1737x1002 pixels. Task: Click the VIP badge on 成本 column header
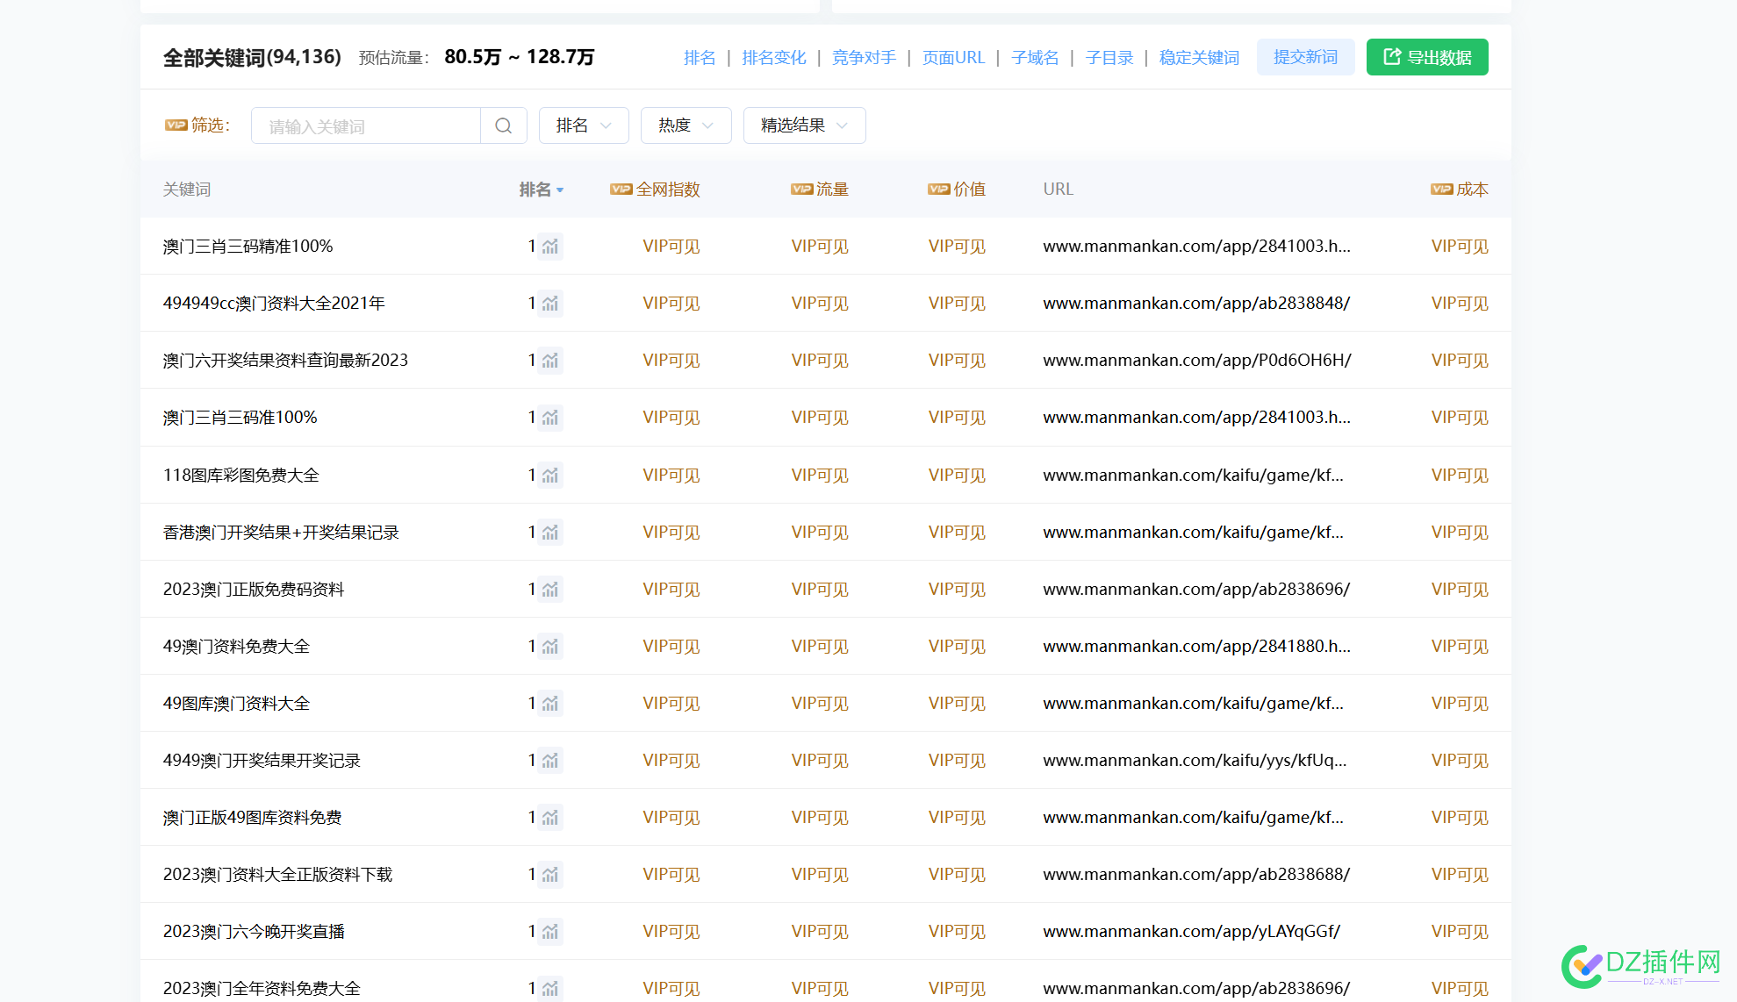click(x=1442, y=190)
